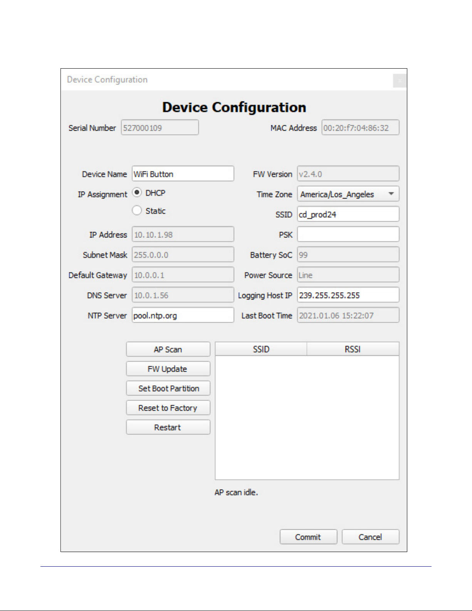Screen dimensions: 472x611
Task: Click the IP Address field
Action: point(183,234)
